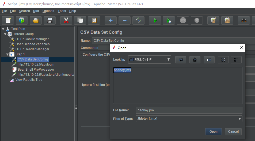Select HTTP Cookie Manager in tree
Viewport: 255px width, 141px height.
click(x=32, y=39)
